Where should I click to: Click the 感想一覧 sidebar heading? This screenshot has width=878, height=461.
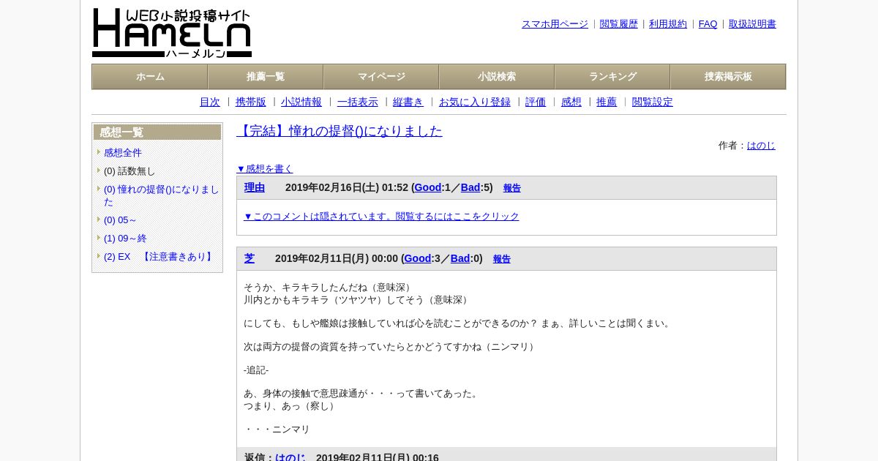tap(157, 132)
